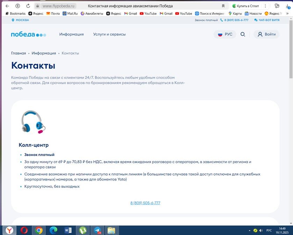Click the headset illustration in call center card
Screen dimensions: 293x235
(x=33, y=122)
